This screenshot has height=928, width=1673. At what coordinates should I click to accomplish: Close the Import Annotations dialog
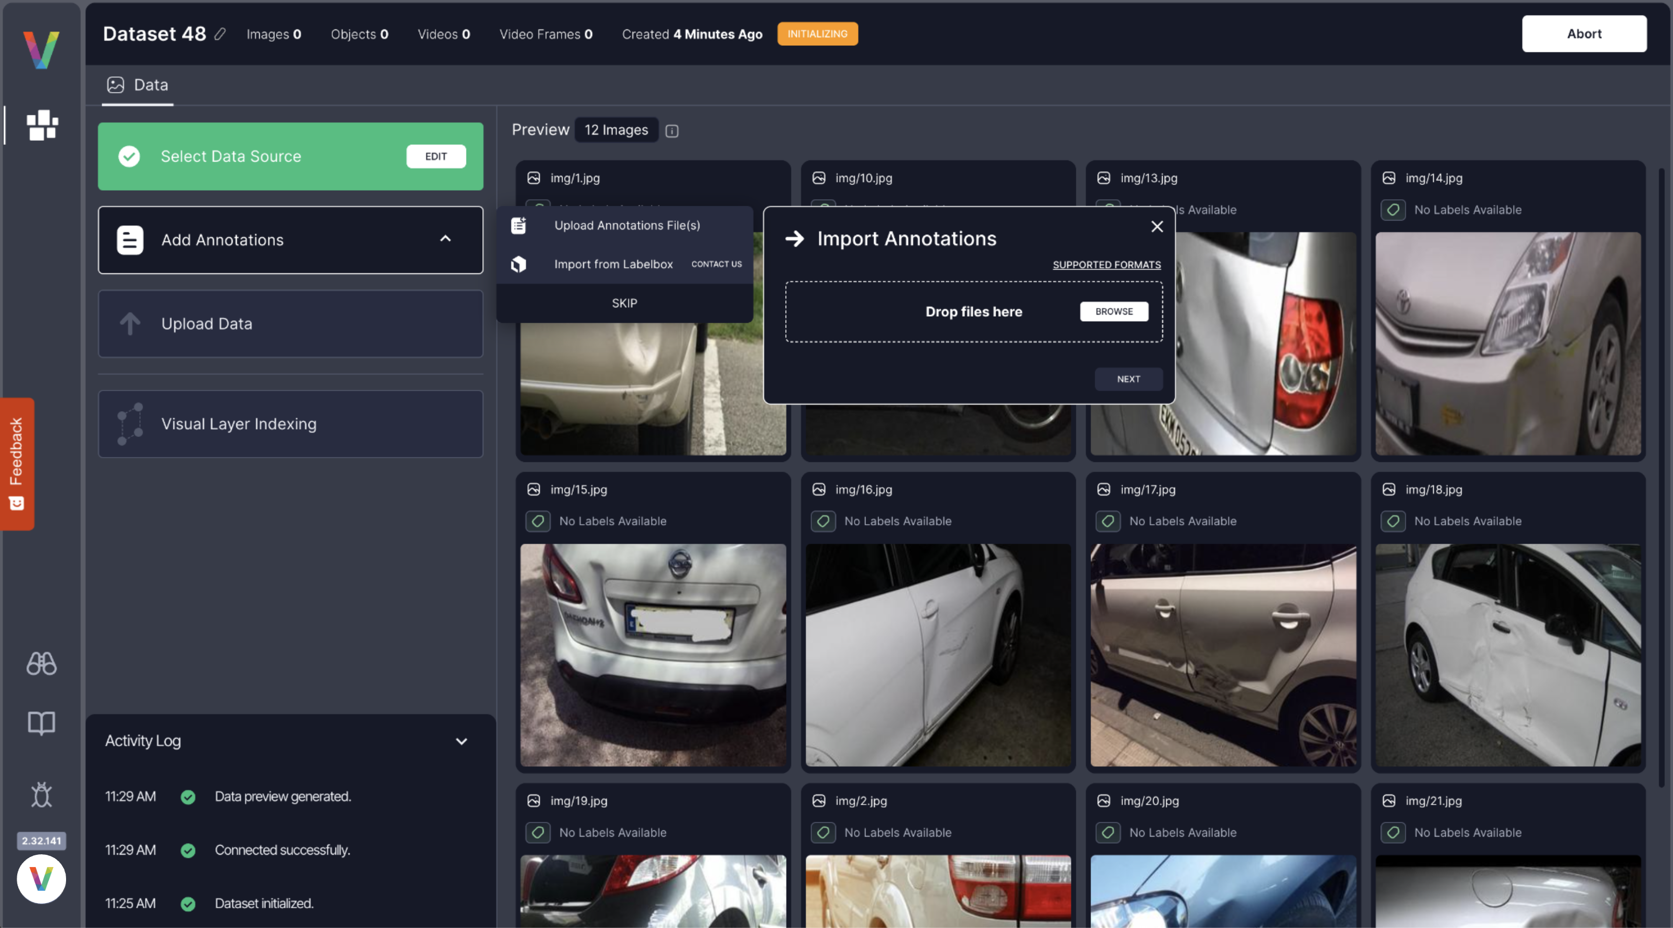click(x=1157, y=227)
